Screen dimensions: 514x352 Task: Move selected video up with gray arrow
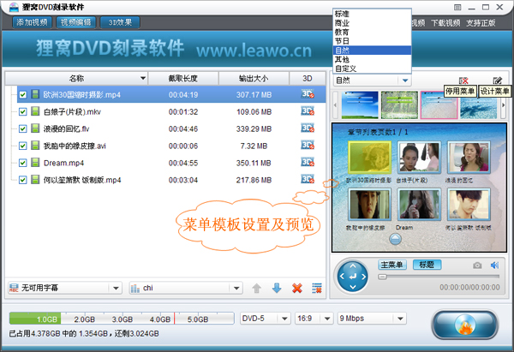tap(257, 288)
